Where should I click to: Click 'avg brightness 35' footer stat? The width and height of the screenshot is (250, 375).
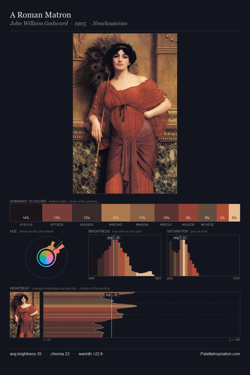tap(26, 354)
